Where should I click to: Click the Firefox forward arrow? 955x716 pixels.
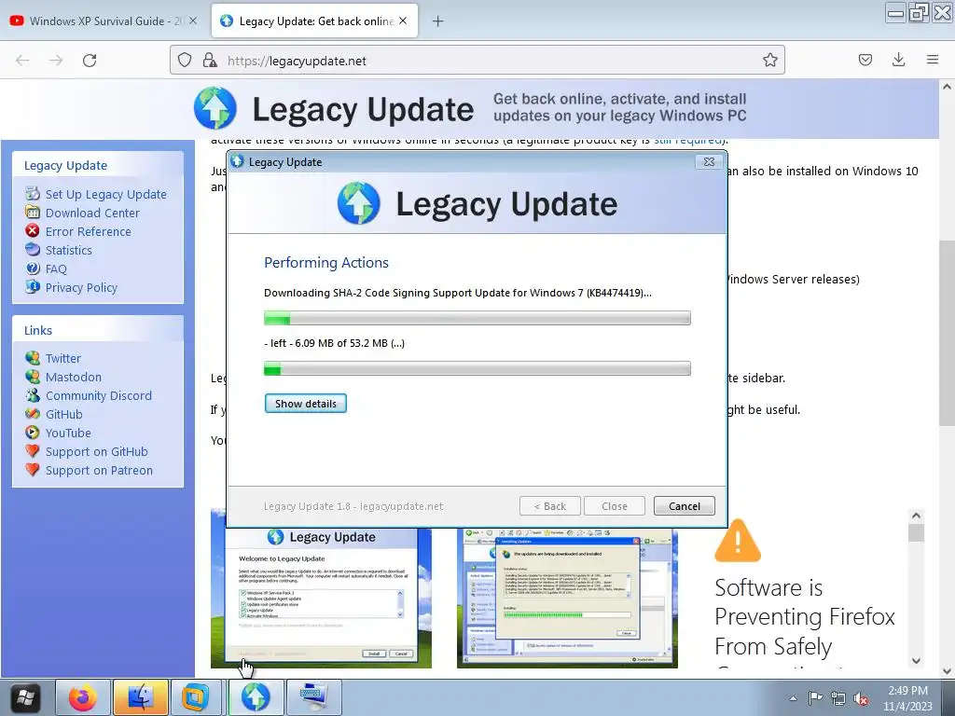pos(56,61)
